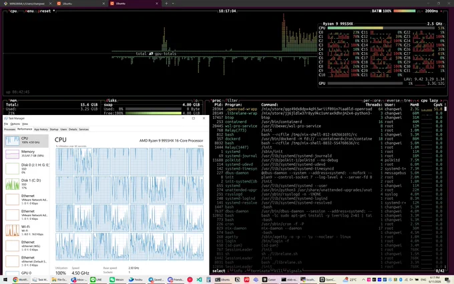The image size is (454, 284).
Task: Open the notification center icon
Action: [x=448, y=279]
